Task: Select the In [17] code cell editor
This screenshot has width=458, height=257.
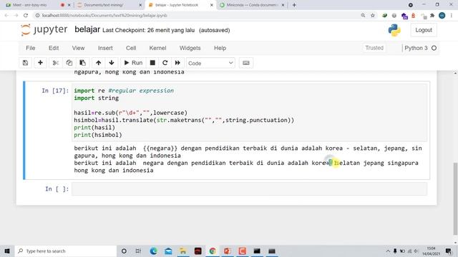Action: (249, 113)
